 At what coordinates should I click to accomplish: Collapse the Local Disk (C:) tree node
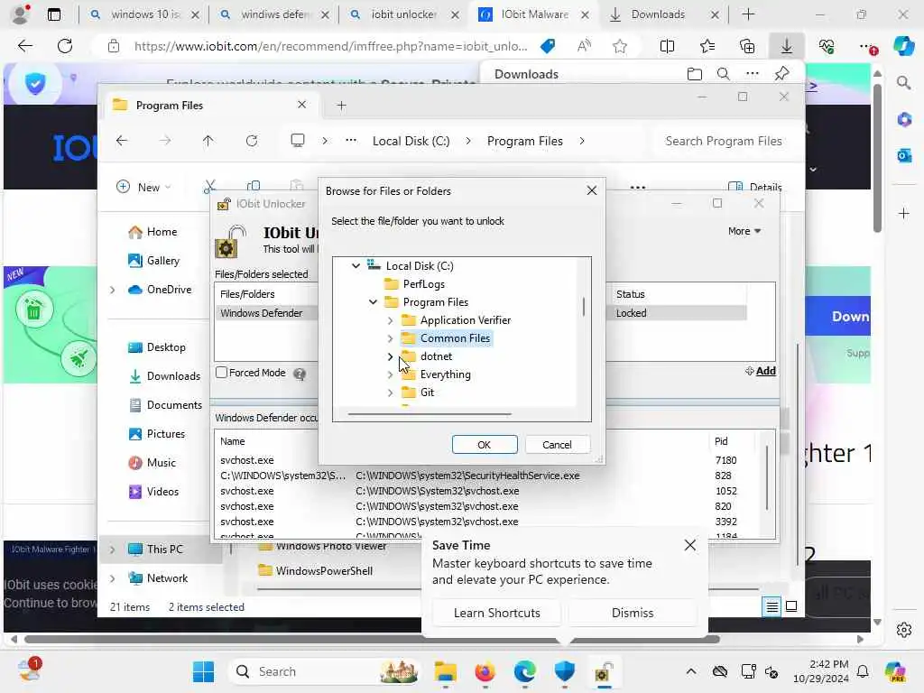356,266
